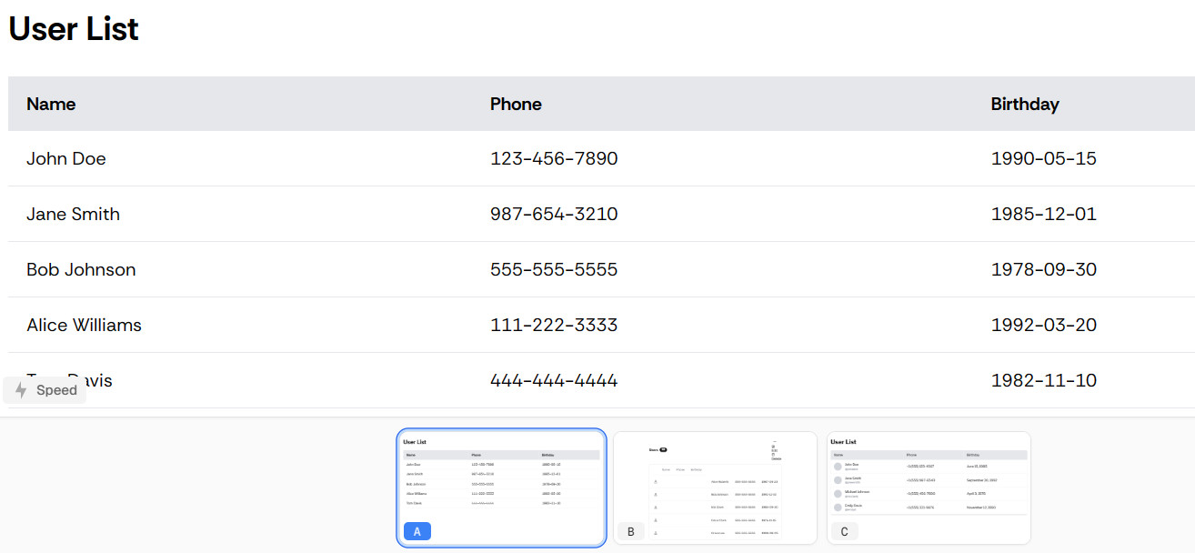Select the John Doe name cell
1195x553 pixels.
pyautogui.click(x=66, y=158)
